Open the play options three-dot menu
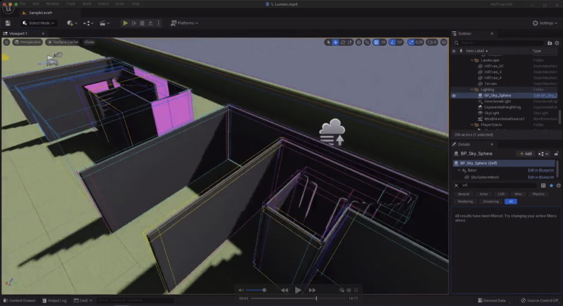 coord(159,23)
